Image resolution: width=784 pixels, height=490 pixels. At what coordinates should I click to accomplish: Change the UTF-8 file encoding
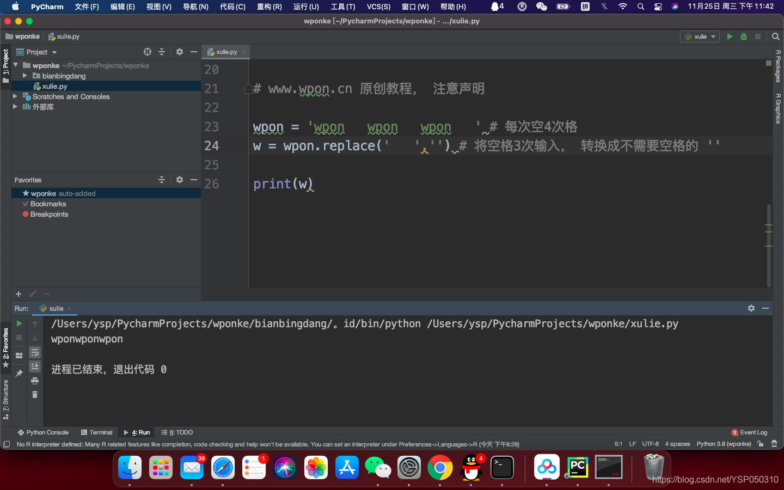tap(650, 444)
